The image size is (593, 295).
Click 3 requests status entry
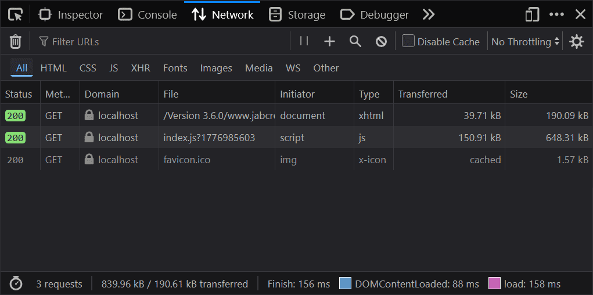point(59,284)
